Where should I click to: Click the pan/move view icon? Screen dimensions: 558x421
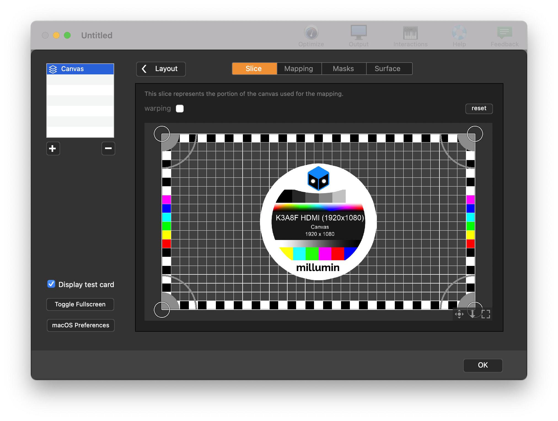point(459,314)
